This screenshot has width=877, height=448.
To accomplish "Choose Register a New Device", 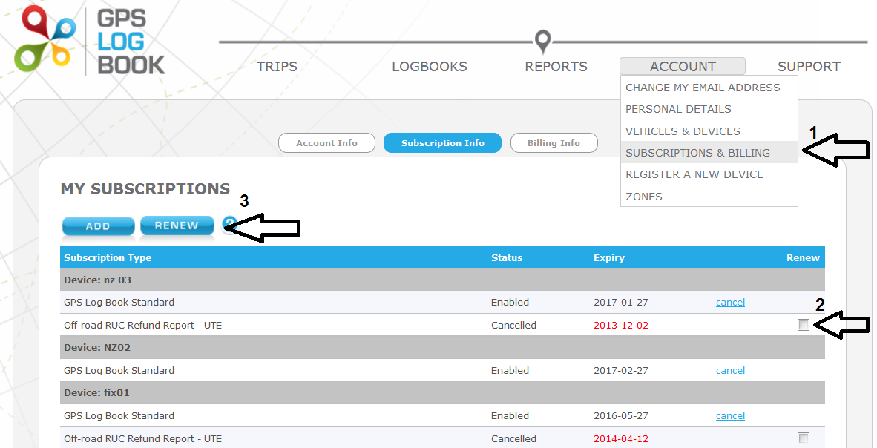I will point(709,174).
